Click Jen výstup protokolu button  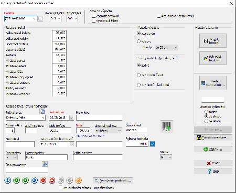click(113, 180)
